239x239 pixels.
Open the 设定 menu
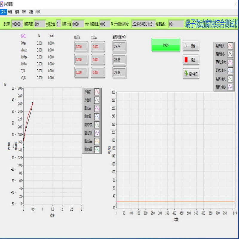coord(10,12)
